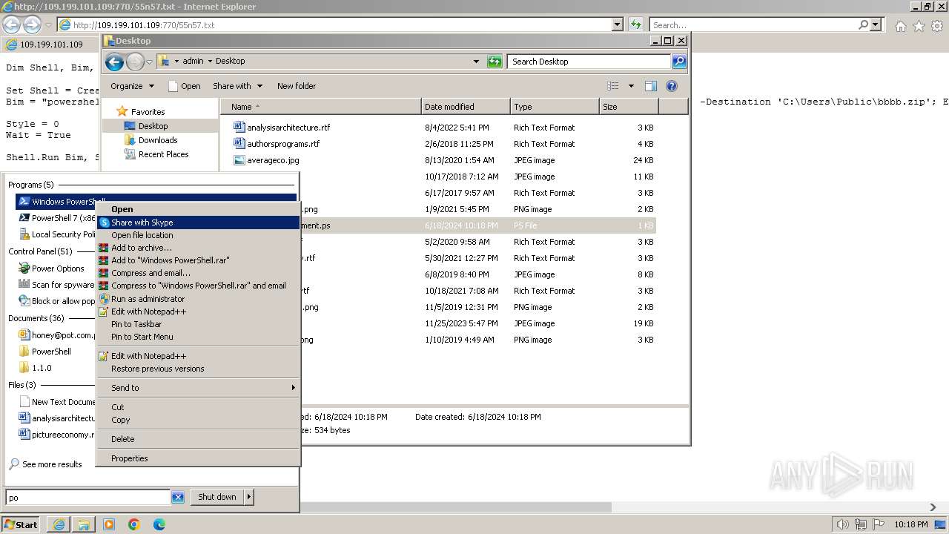The width and height of the screenshot is (949, 534).
Task: Click media player taskbar icon
Action: 109,524
